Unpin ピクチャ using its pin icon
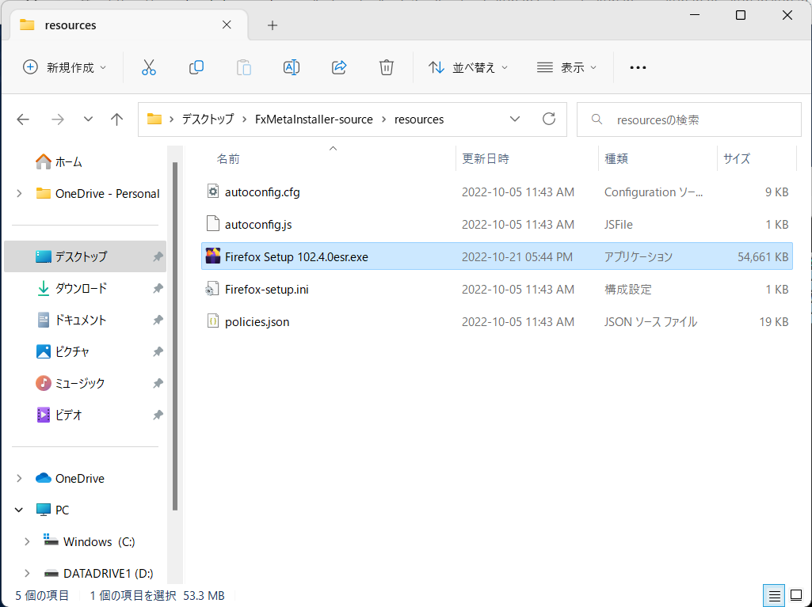 click(158, 352)
